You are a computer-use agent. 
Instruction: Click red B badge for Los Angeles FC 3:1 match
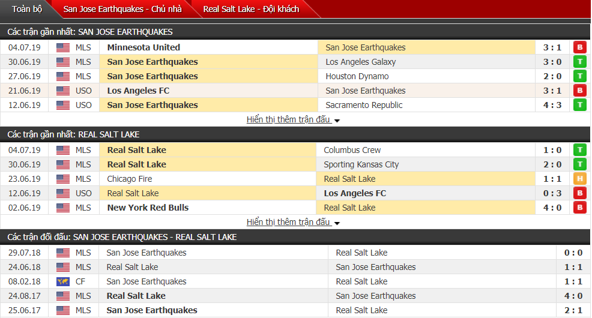click(580, 91)
